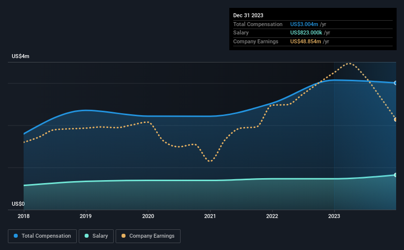Toggle the Total Compensation legend button
This screenshot has width=404, height=250.
point(42,236)
